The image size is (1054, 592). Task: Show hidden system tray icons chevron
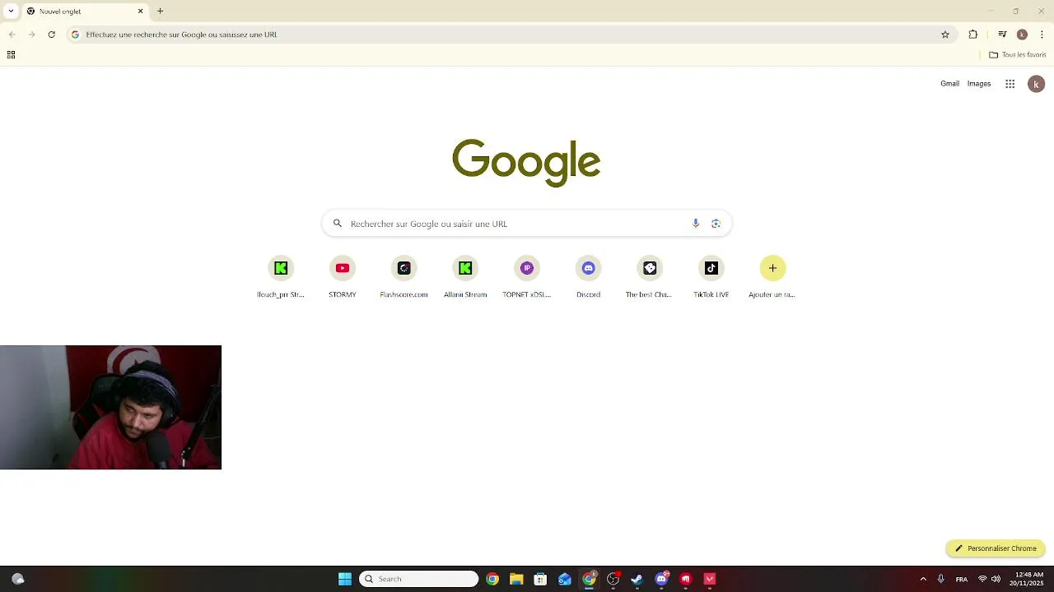tap(923, 579)
